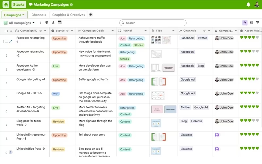This screenshot has height=164, width=262.
Task: Click the search magnifier icon
Action: pyautogui.click(x=123, y=23)
